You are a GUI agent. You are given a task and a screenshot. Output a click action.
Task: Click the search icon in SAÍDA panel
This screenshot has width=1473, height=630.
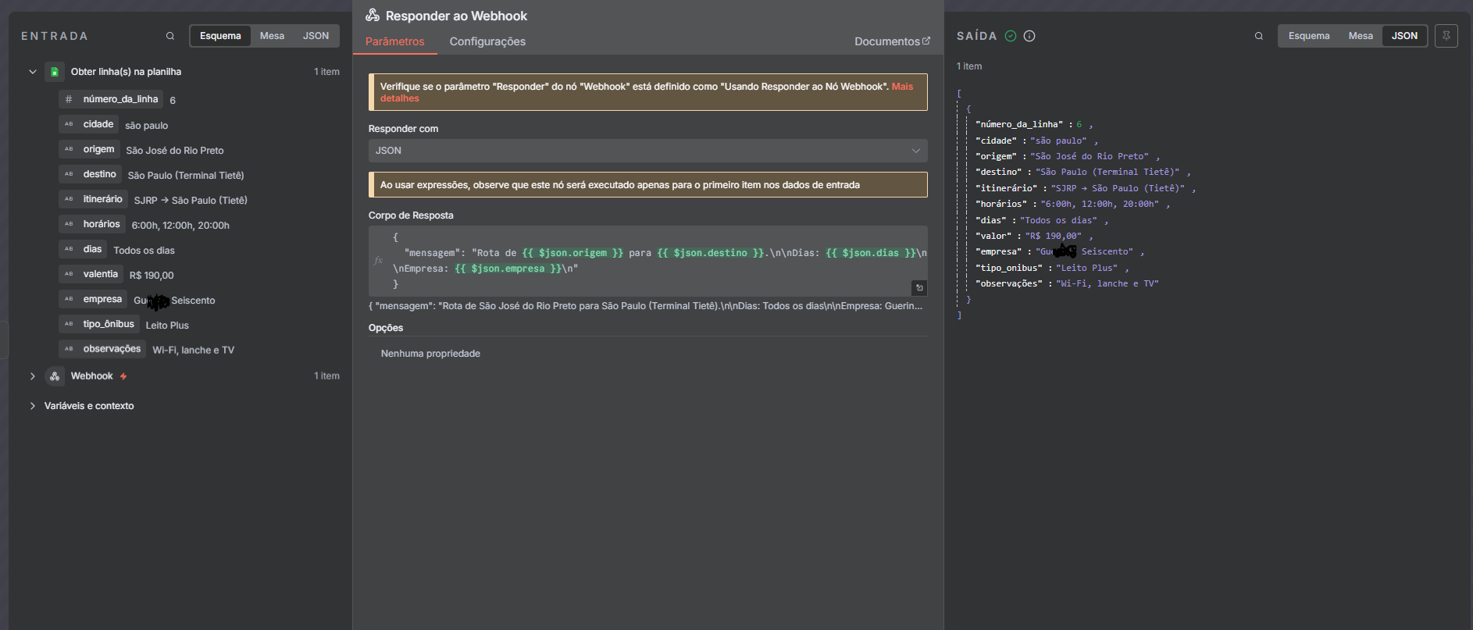click(1259, 36)
